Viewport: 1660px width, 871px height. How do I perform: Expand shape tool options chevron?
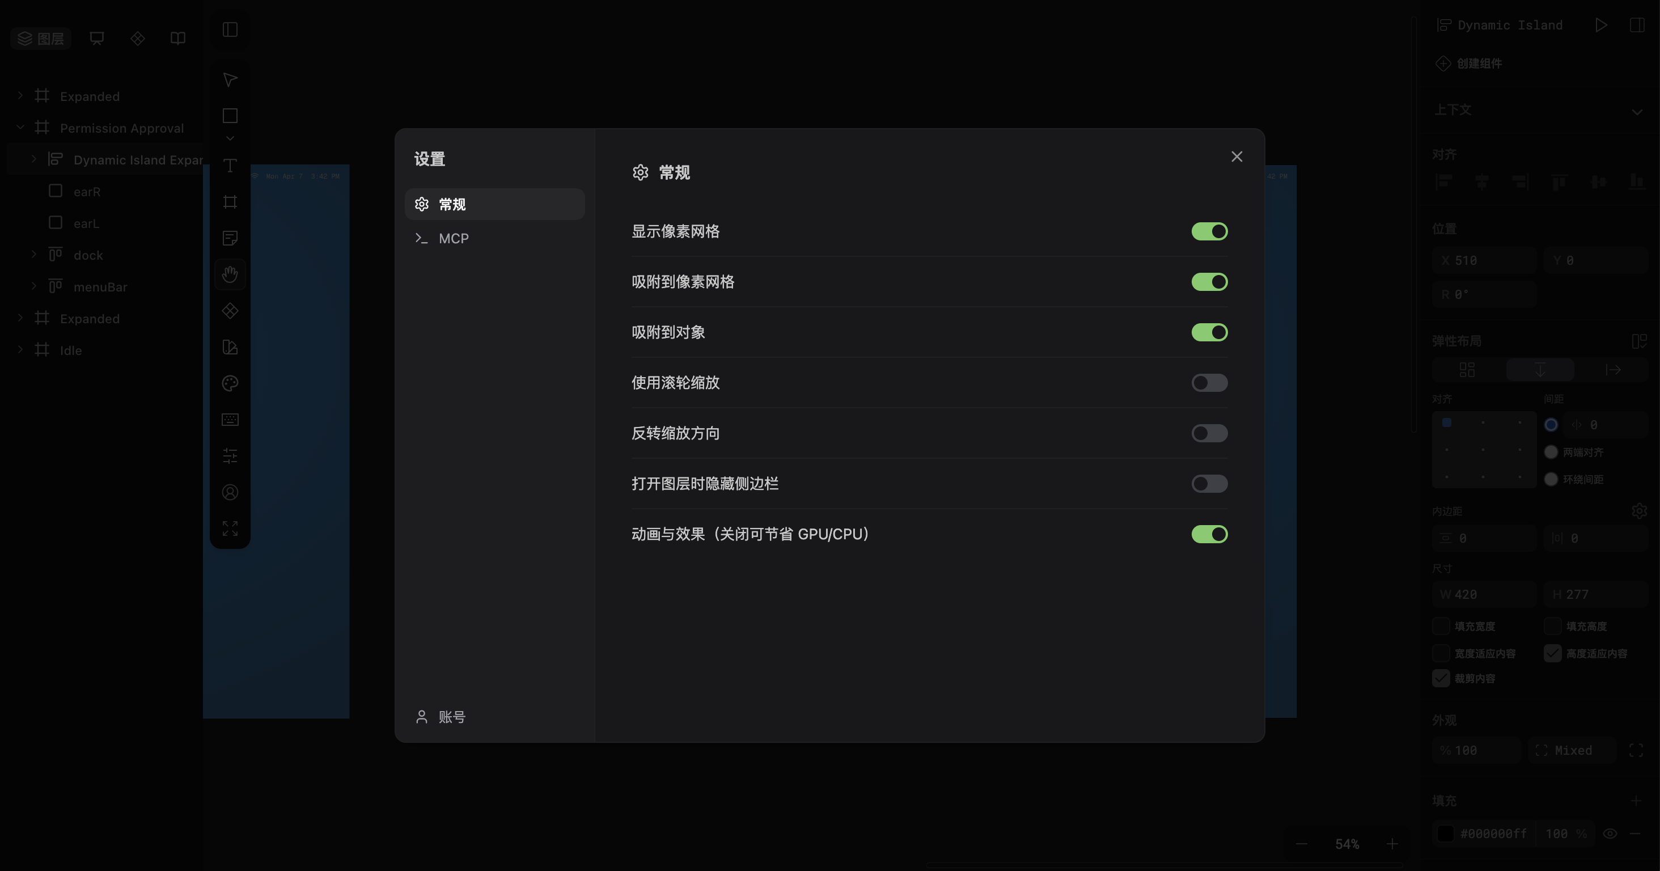[230, 138]
